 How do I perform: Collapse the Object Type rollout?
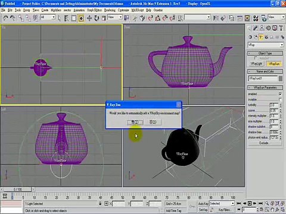(265, 53)
